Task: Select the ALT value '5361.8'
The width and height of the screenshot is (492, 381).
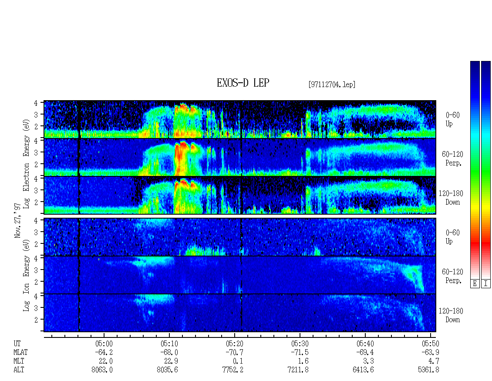Action: pyautogui.click(x=428, y=370)
